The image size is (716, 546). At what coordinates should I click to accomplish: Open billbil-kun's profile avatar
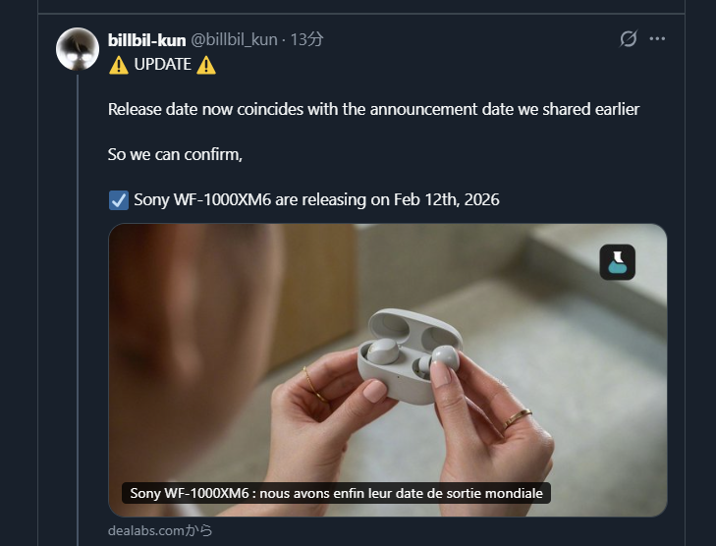point(78,49)
